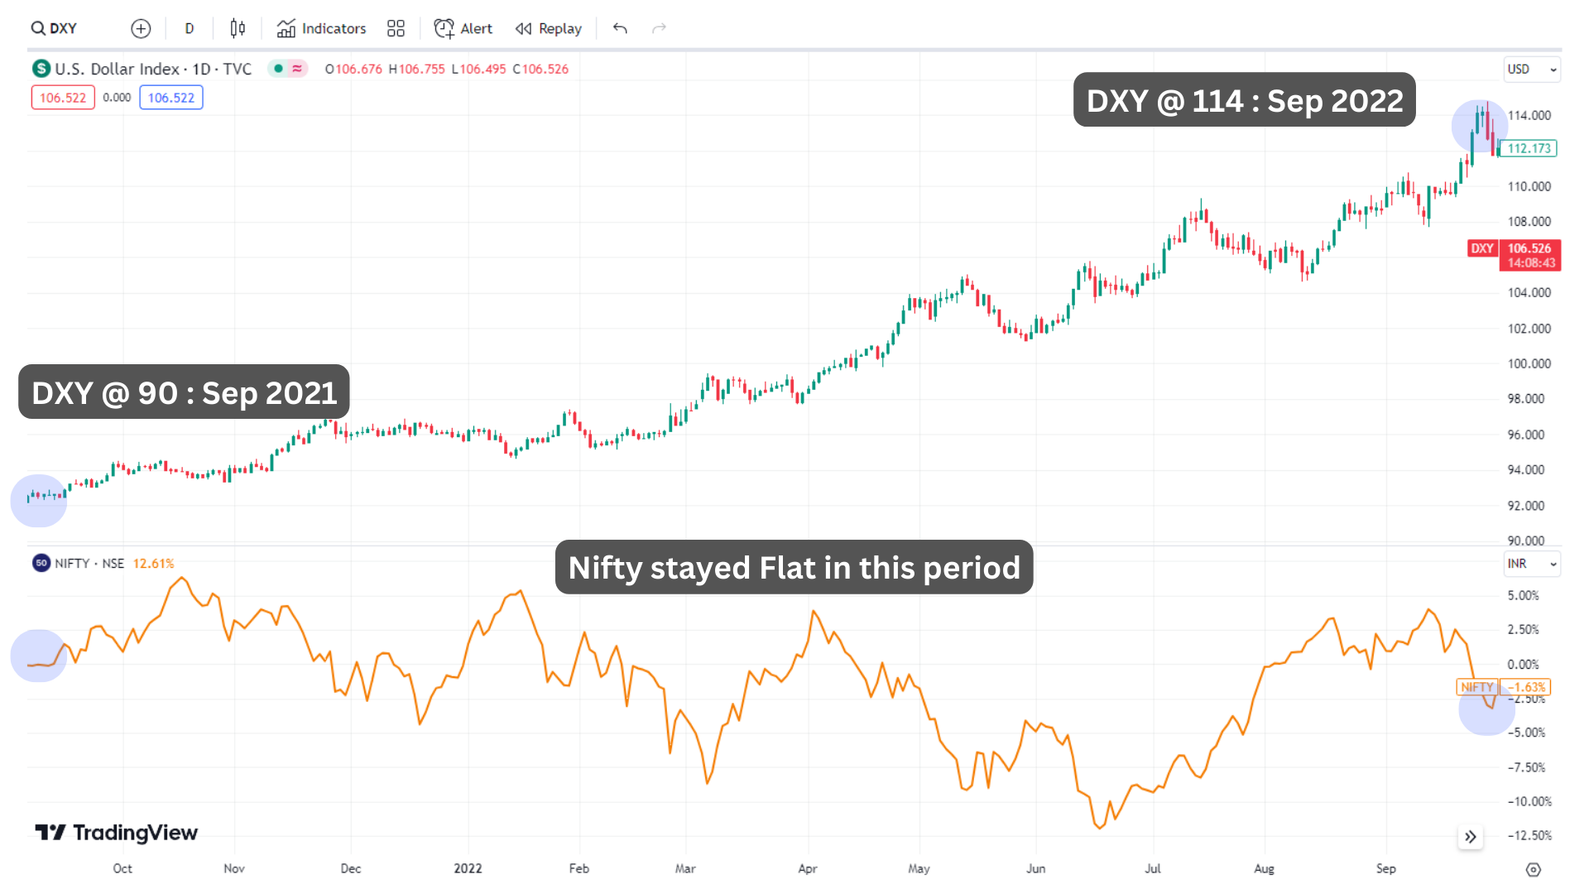Click the multi-chart layout grid icon

pos(396,28)
